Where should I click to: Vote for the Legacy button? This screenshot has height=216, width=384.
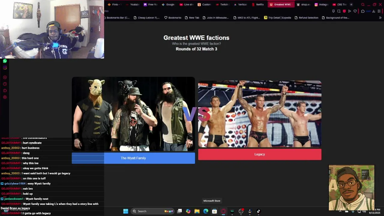(259, 154)
